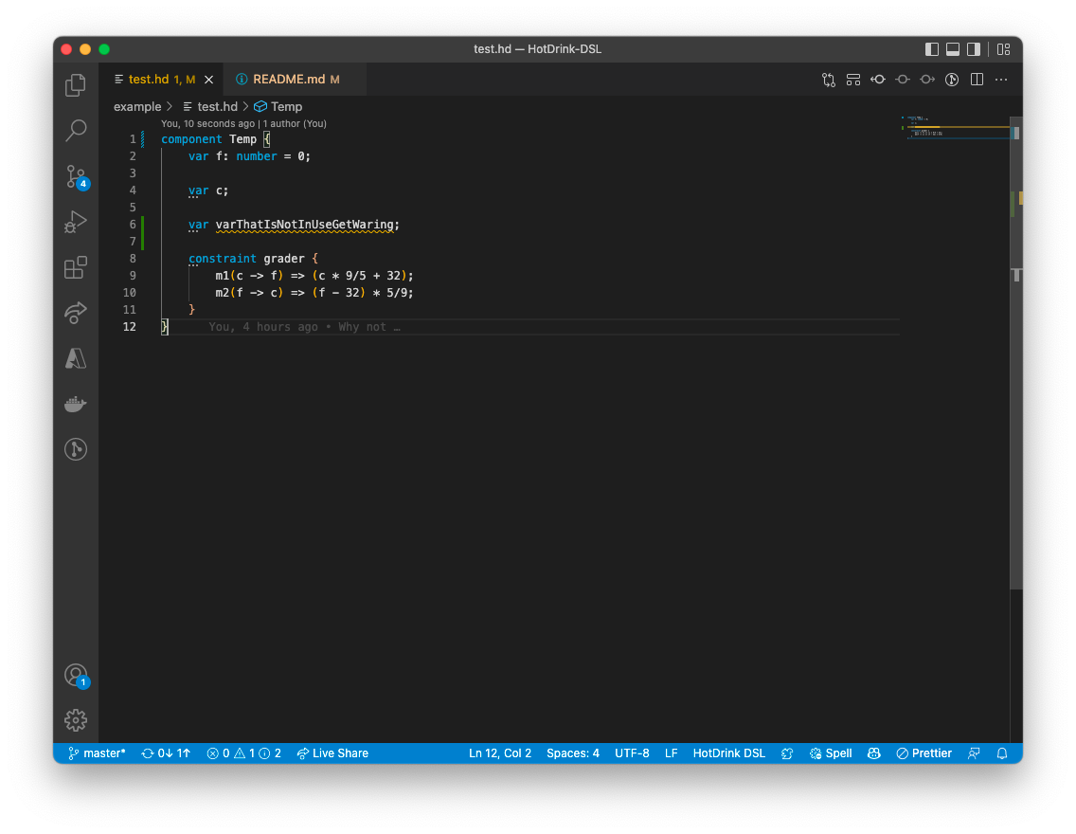Click the master branch status item
The image size is (1076, 834).
(97, 753)
